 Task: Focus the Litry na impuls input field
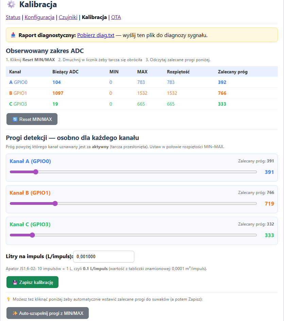[x=104, y=257]
